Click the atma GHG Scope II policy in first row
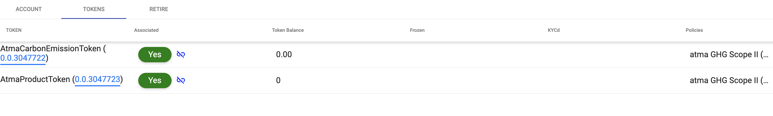Screen dimensions: 773x116 [x=729, y=54]
